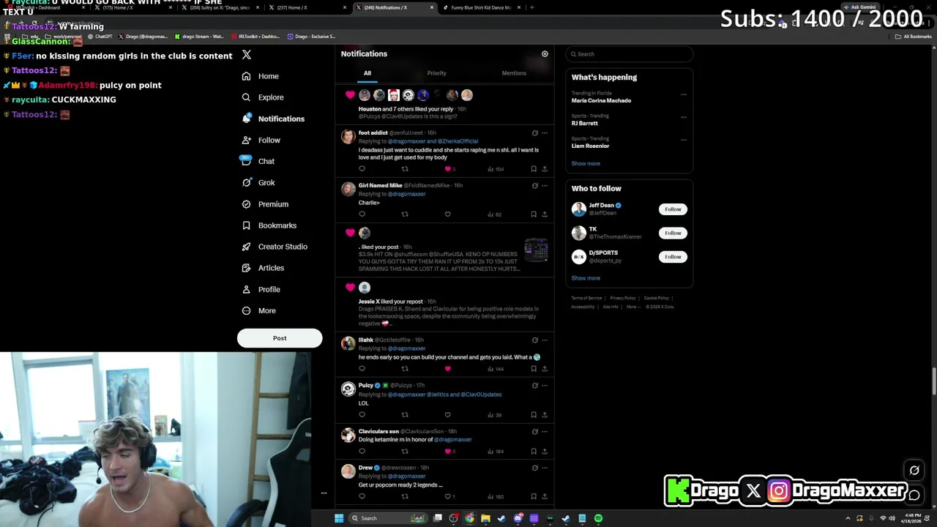Follow TK

[673, 233]
